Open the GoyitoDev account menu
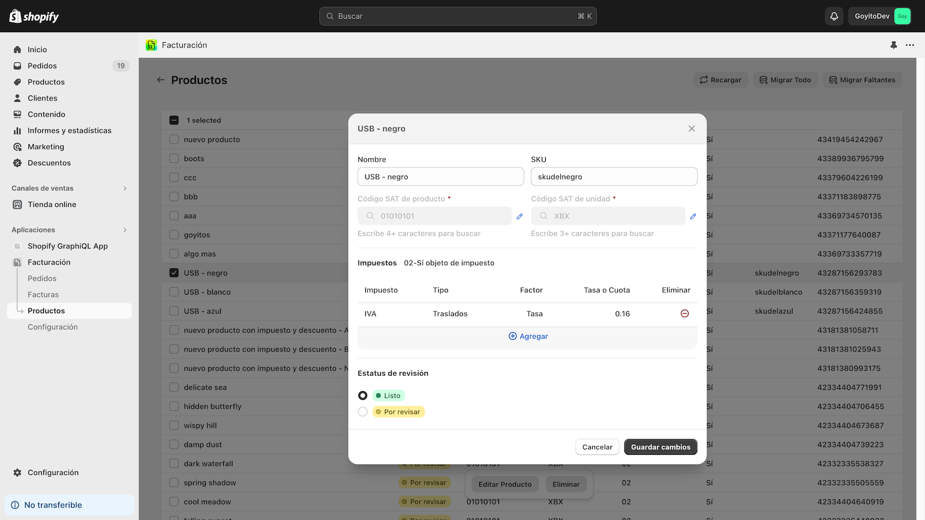 [882, 16]
